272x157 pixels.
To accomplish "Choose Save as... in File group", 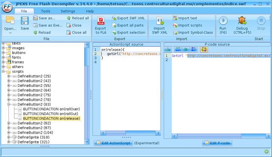I will (44, 18).
